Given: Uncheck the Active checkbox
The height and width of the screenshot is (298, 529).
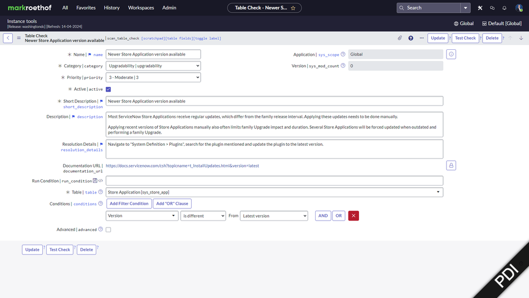Looking at the screenshot, I should click(x=109, y=89).
